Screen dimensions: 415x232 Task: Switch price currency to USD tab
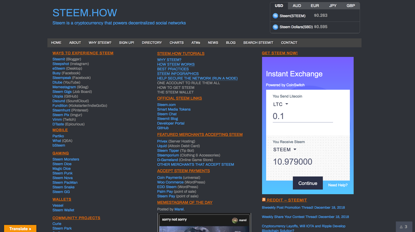coord(279,6)
